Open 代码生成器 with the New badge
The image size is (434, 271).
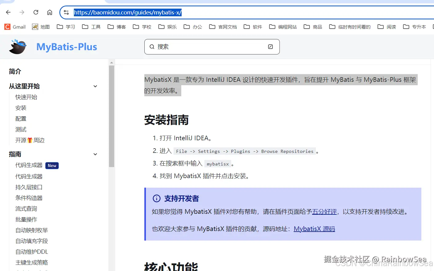[x=37, y=165]
